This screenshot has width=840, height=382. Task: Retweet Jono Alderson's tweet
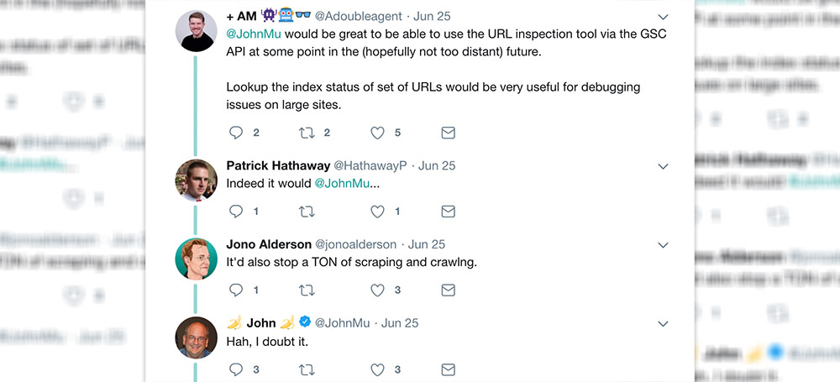click(307, 290)
